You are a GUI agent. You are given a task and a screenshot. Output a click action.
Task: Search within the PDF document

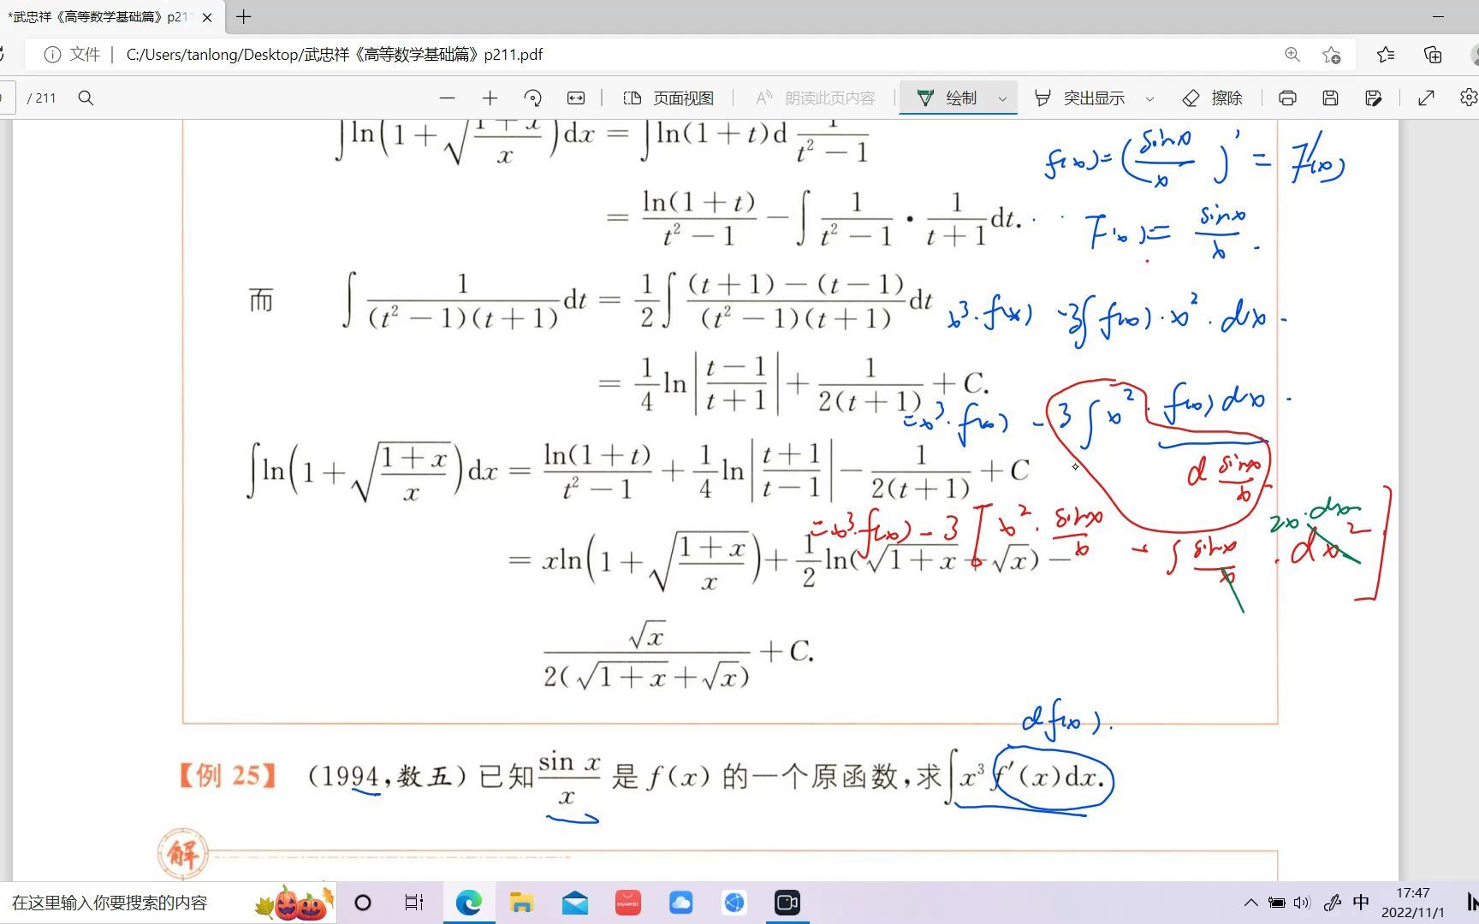86,98
